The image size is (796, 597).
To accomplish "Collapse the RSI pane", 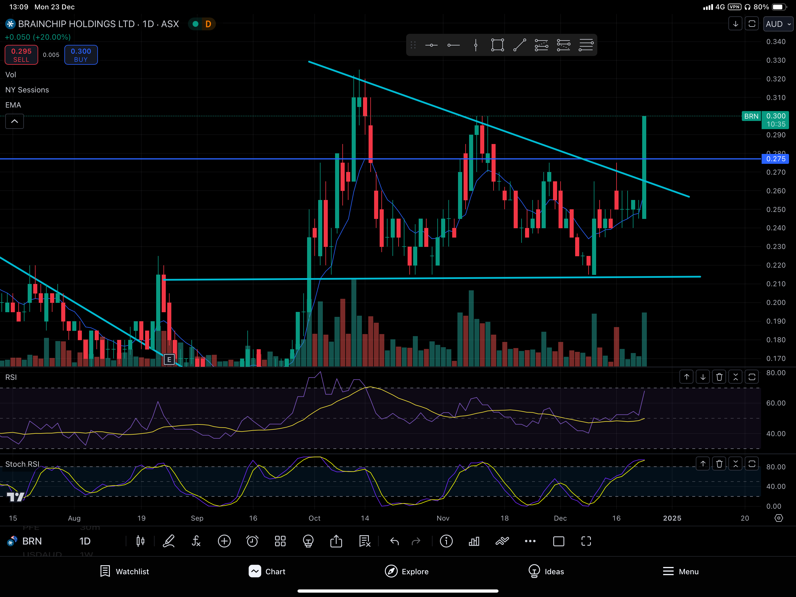I will 736,377.
